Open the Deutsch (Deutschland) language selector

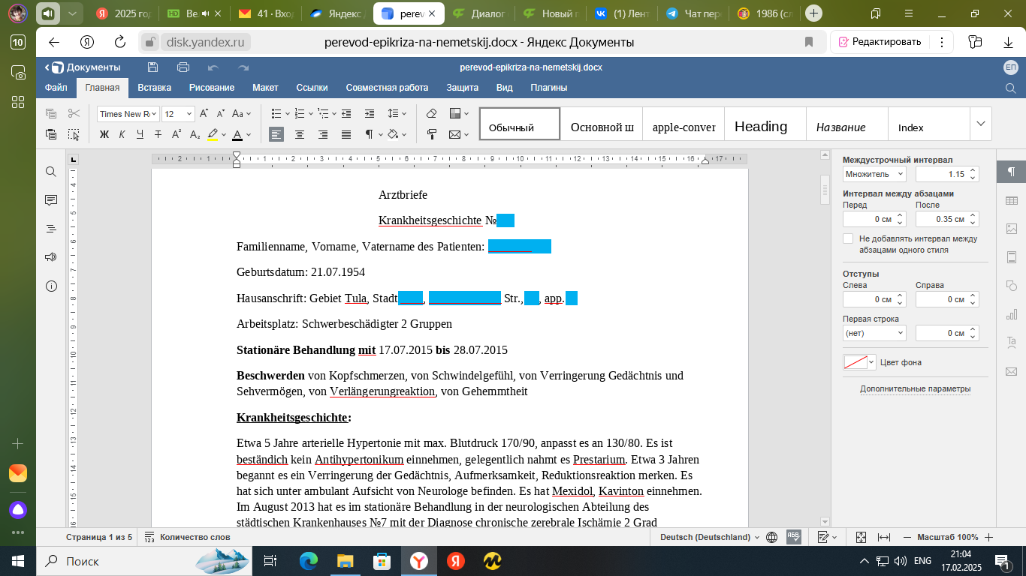tap(709, 537)
